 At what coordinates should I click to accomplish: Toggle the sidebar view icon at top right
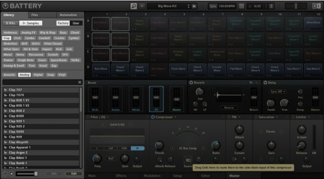(316, 6)
